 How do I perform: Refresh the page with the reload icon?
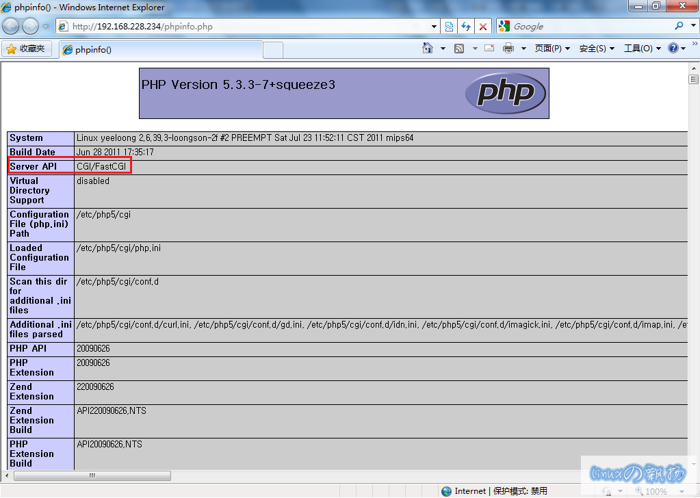coord(466,27)
